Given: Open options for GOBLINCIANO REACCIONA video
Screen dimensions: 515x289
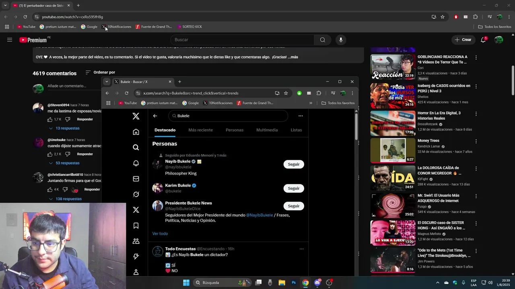Looking at the screenshot, I should [476, 58].
